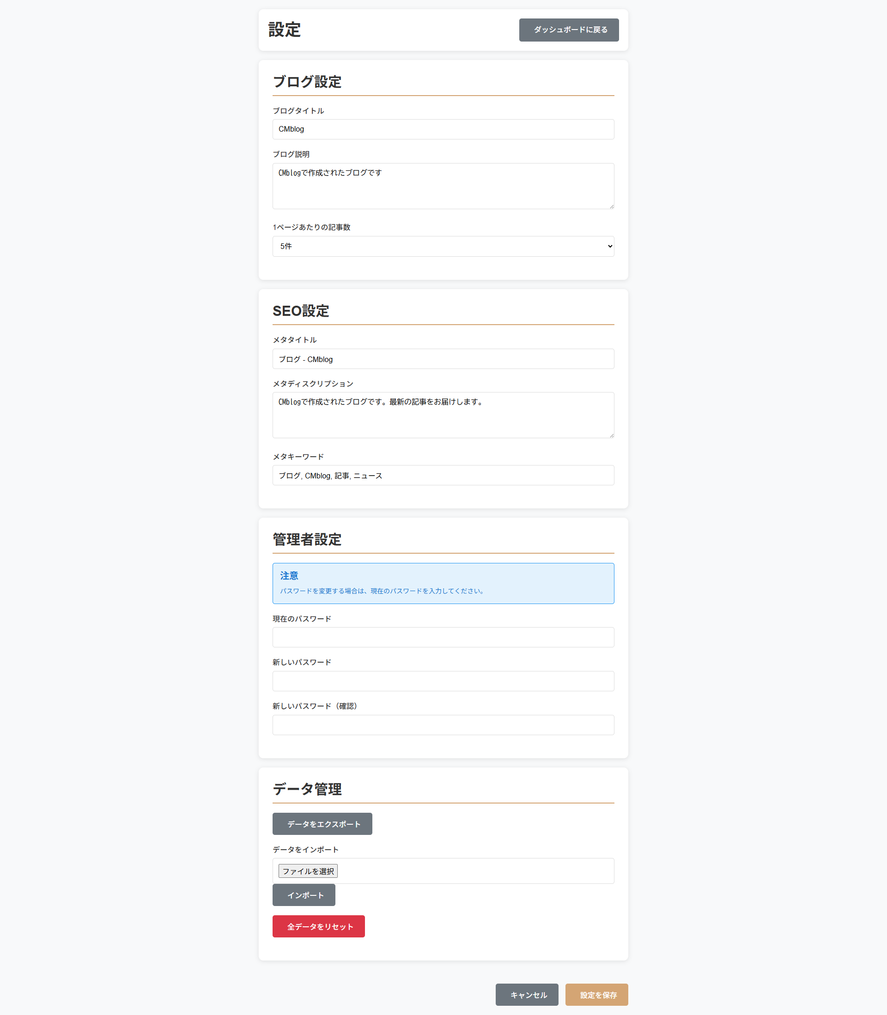The image size is (887, 1015).
Task: Click the blog title field containing CMblog
Action: 443,129
